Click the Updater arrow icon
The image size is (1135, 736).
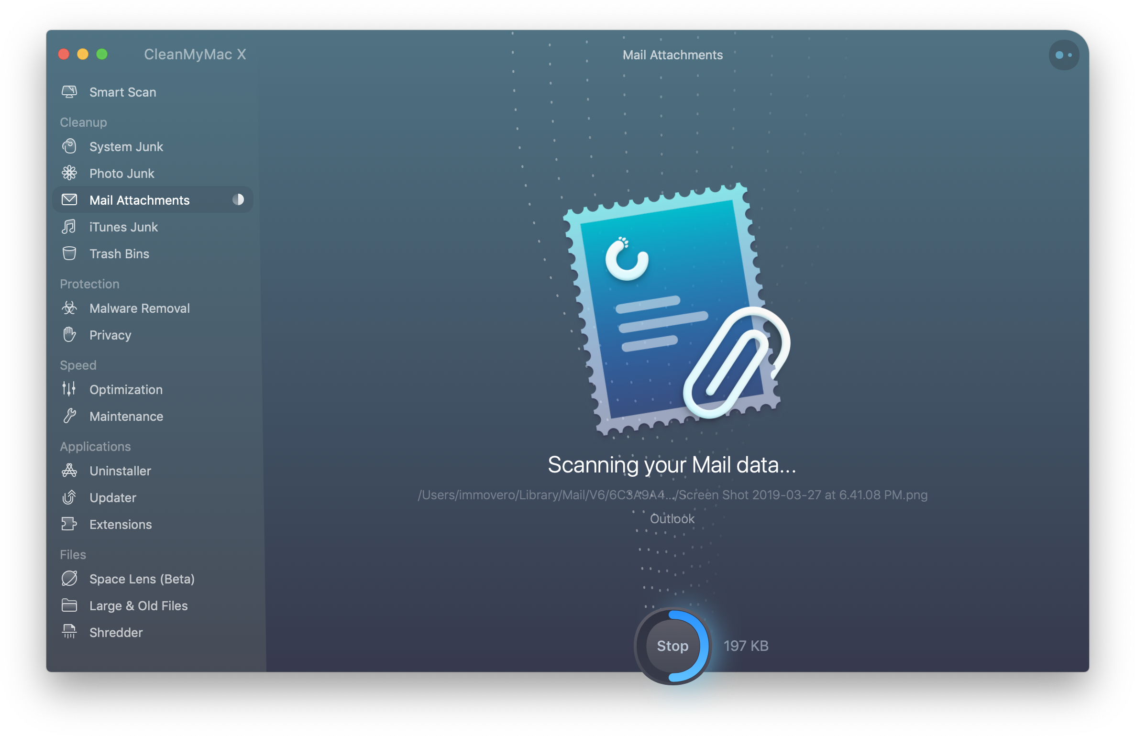pos(69,497)
